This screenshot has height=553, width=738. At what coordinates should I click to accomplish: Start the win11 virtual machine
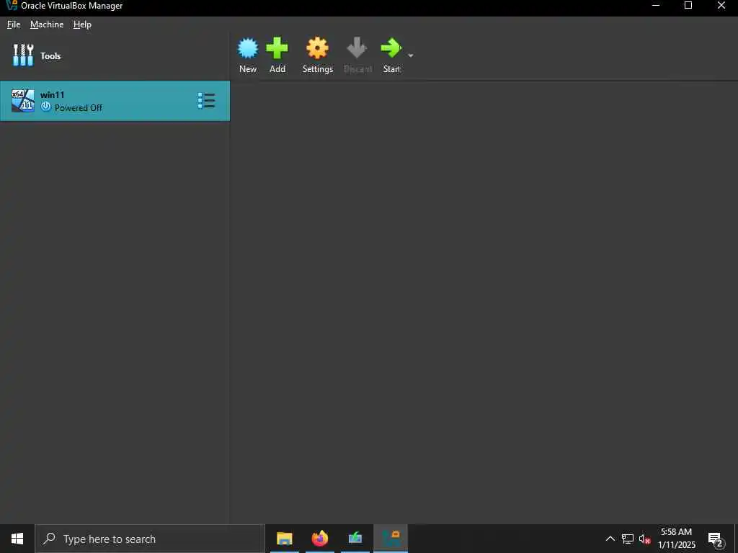pos(391,55)
